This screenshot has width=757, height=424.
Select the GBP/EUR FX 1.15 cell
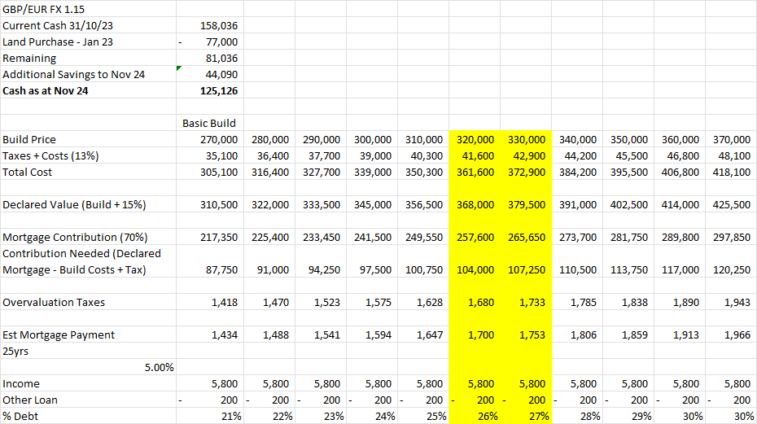44,9
